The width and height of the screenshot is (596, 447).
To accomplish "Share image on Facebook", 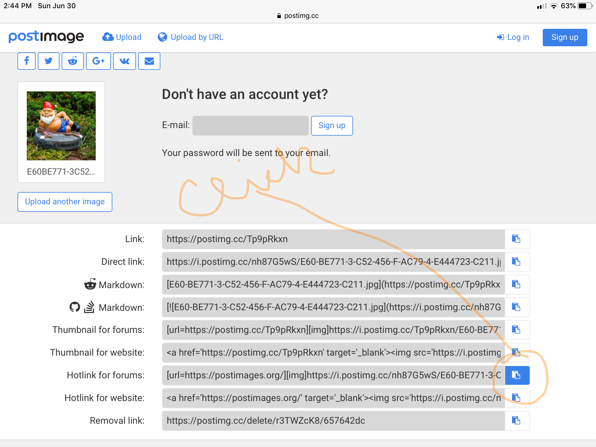I will (x=26, y=61).
